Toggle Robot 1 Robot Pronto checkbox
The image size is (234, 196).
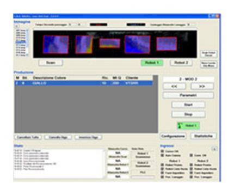[x=162, y=165]
